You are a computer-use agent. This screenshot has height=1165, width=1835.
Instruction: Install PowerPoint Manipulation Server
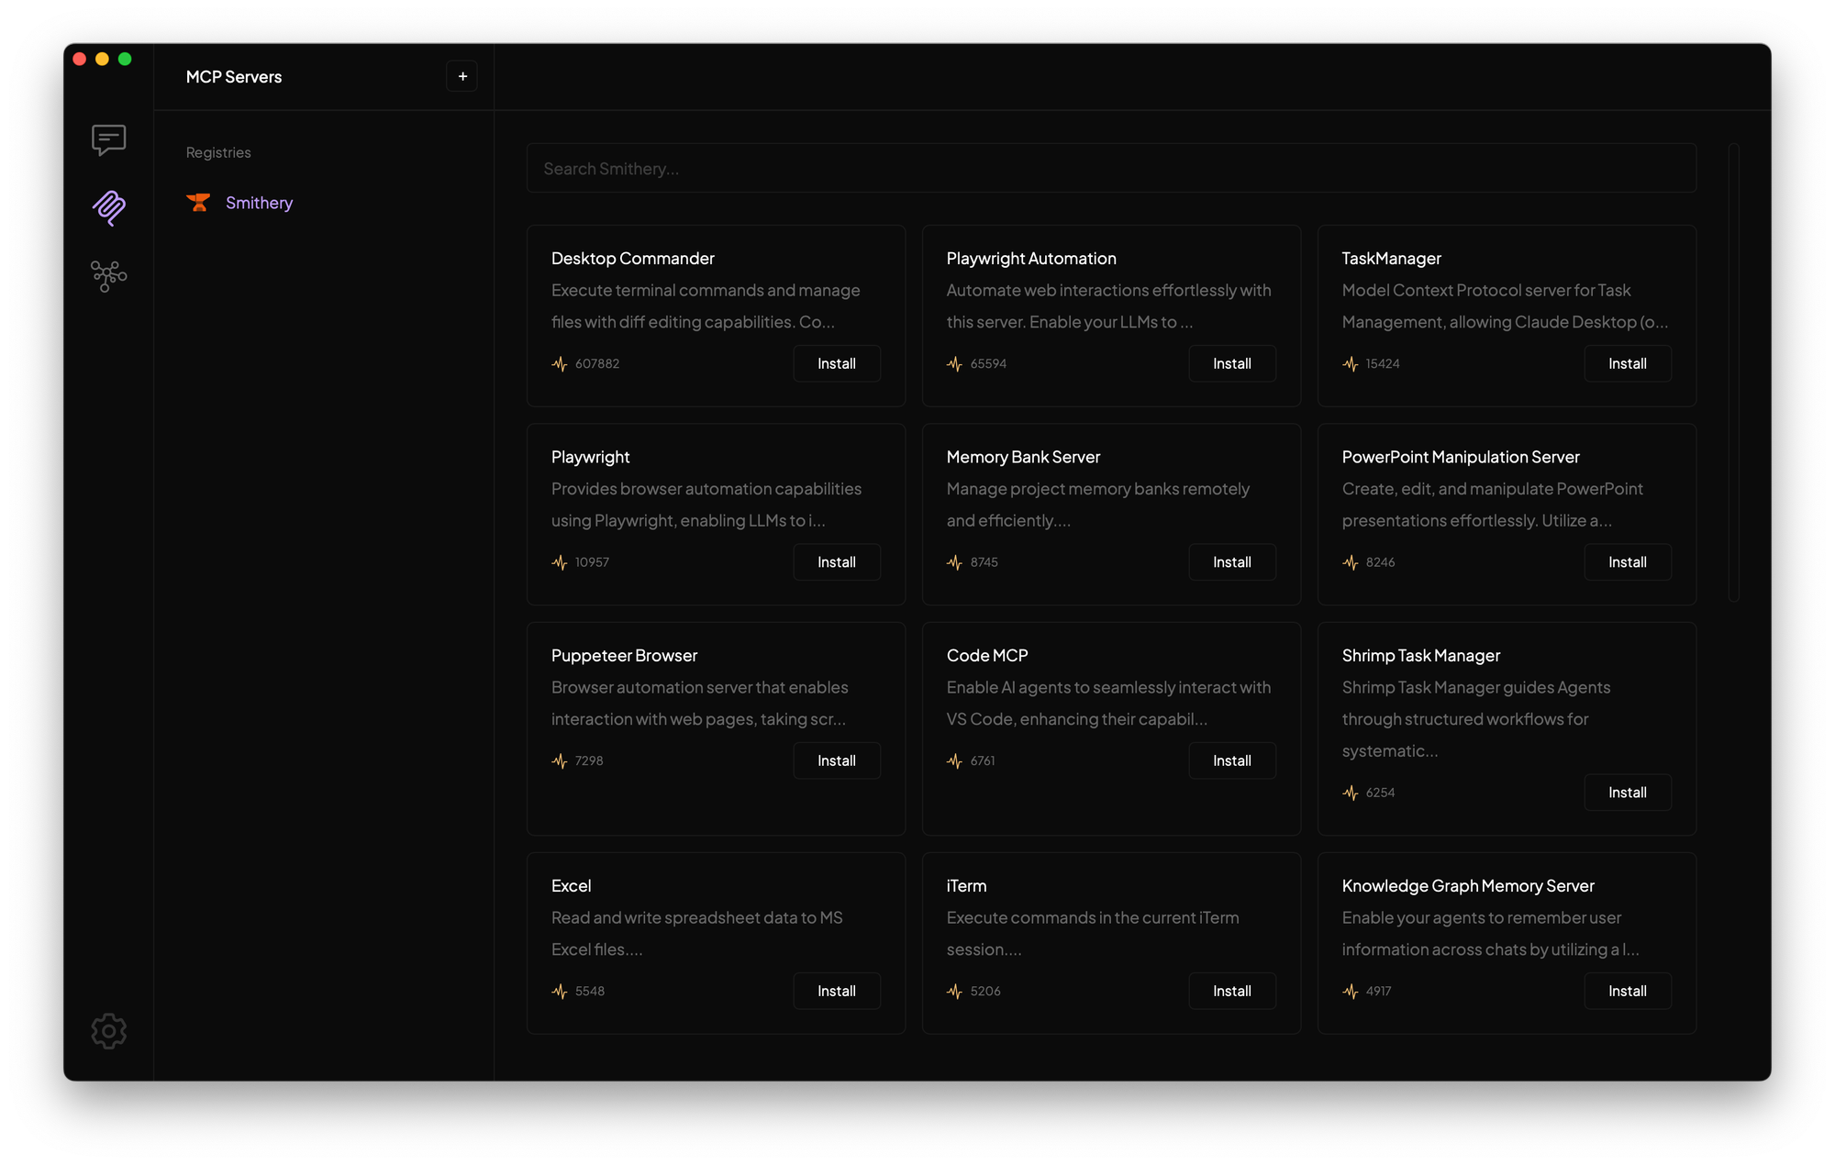(x=1628, y=561)
